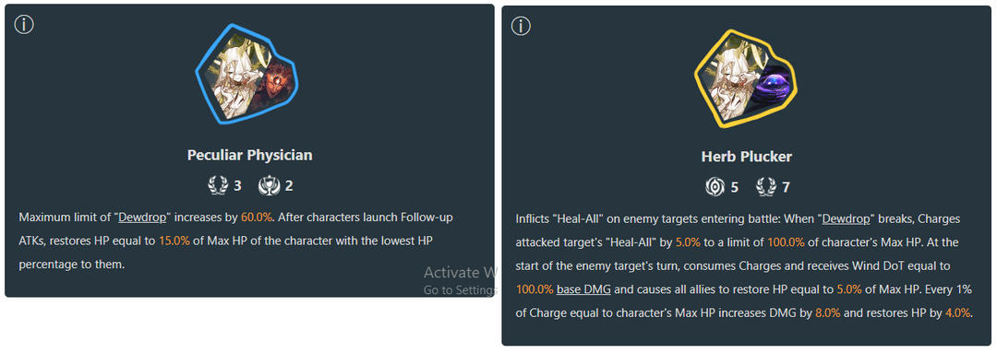Click the Peculiar Physician title
Viewport: 997px width, 353px height.
(250, 155)
